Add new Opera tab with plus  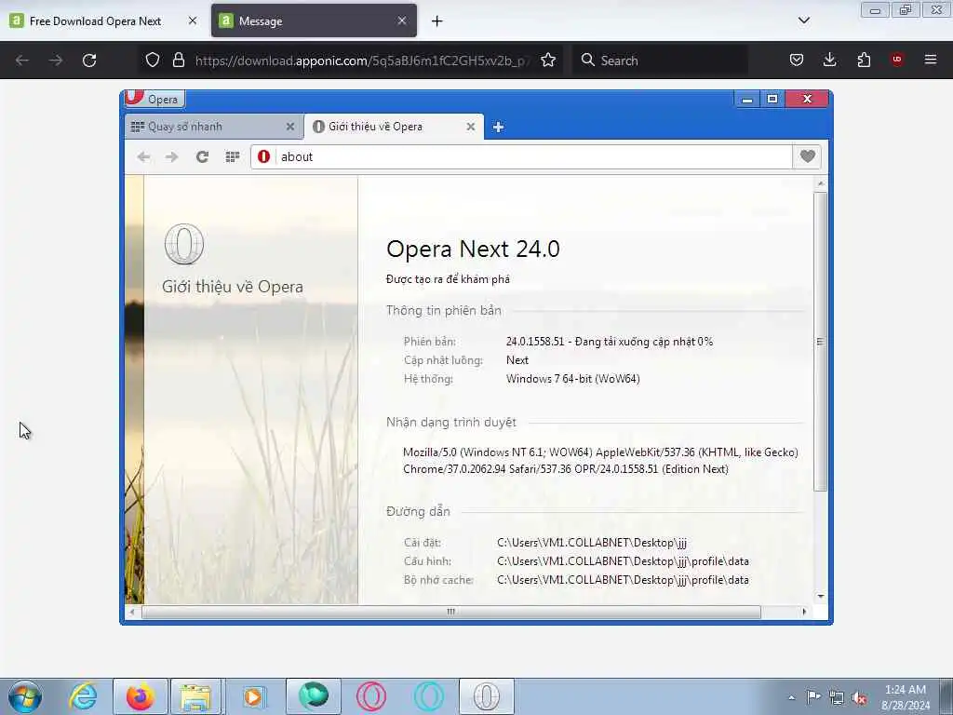tap(498, 127)
